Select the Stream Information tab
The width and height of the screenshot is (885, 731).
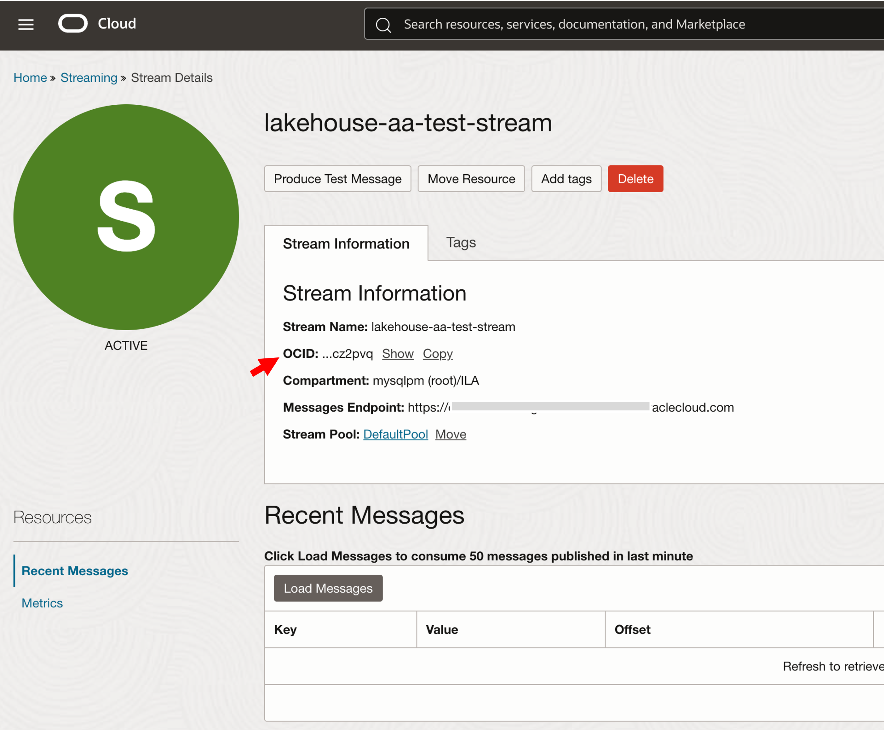pos(346,244)
